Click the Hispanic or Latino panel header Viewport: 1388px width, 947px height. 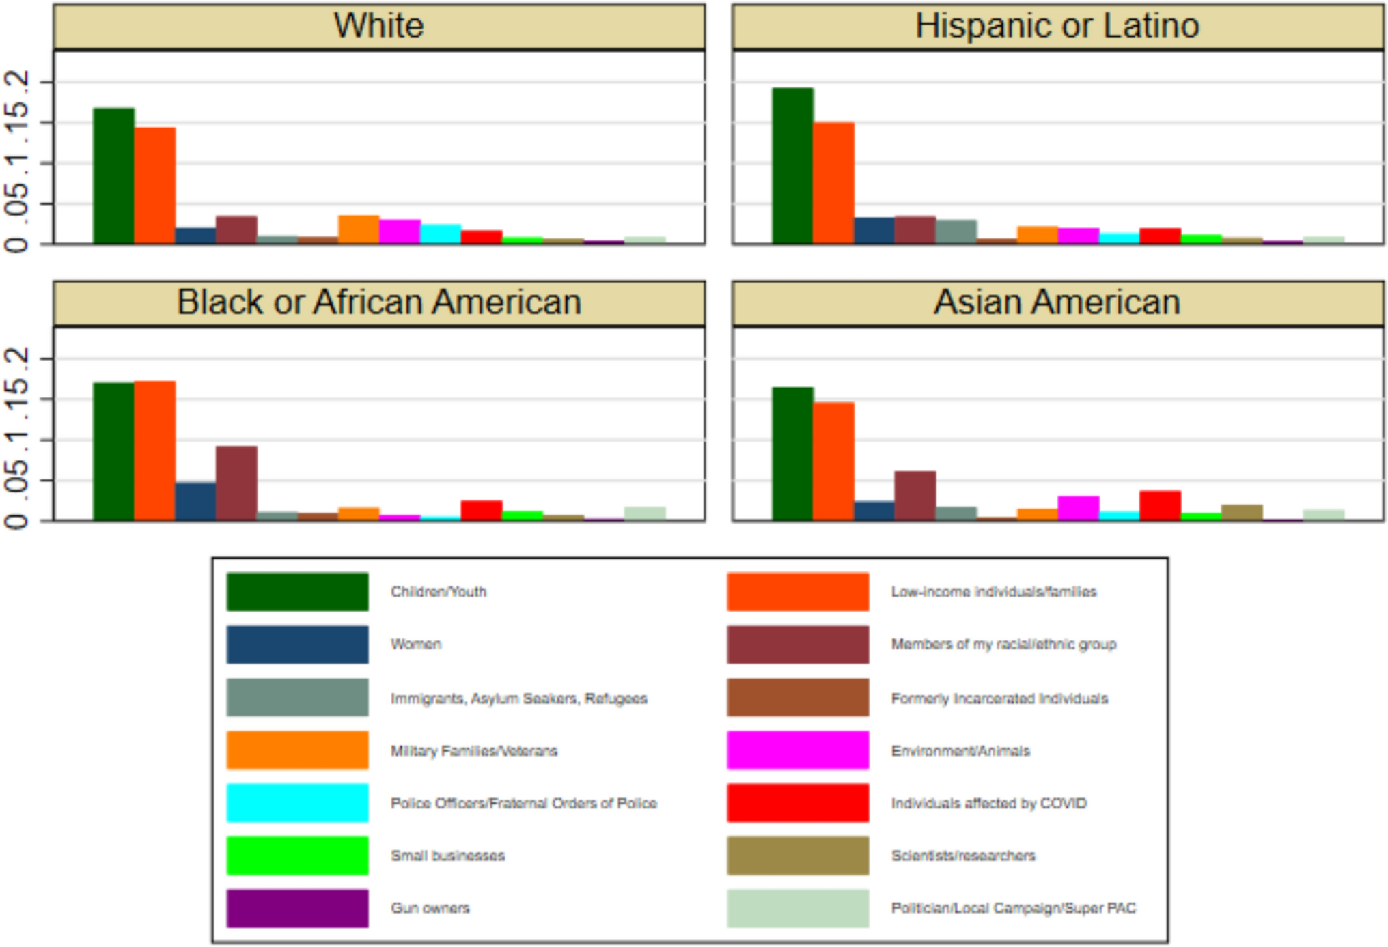[1057, 26]
